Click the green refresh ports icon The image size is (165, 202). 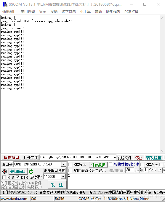point(31,171)
